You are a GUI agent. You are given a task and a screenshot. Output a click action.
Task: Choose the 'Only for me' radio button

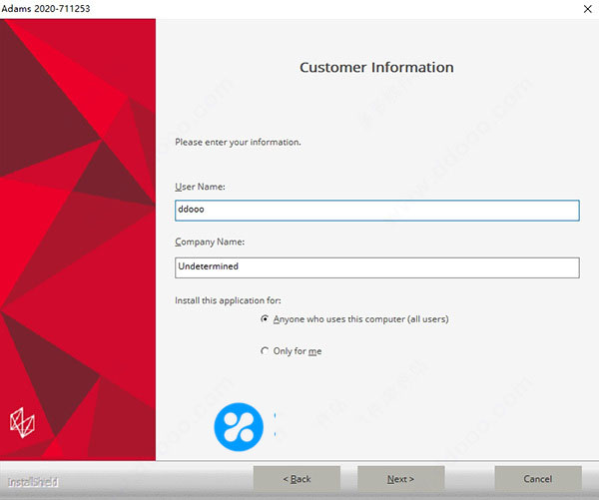[x=265, y=351]
